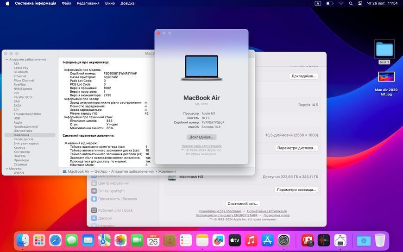Click battery status icon in menu bar
Screen dimensions: 403x252
coord(329,3)
